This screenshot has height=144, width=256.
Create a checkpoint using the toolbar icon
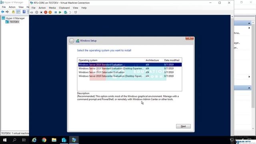point(66,12)
